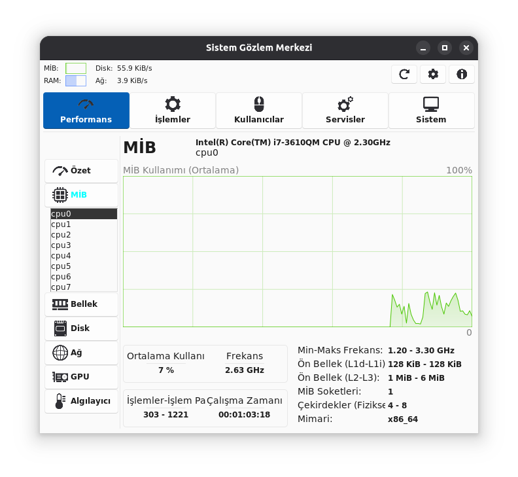The width and height of the screenshot is (518, 477).
Task: Show the Disk performance section
Action: (81, 328)
